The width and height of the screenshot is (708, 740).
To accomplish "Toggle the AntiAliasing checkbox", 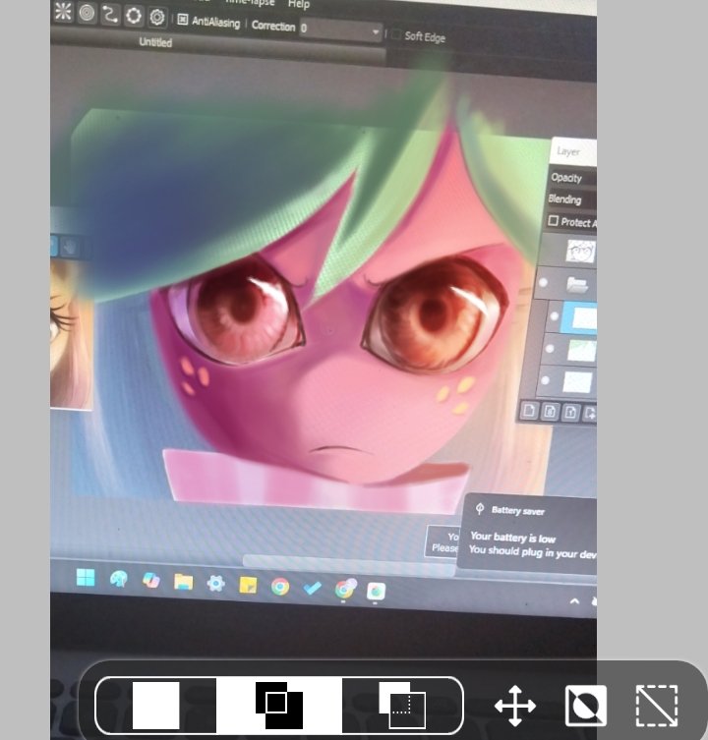I will [x=182, y=20].
